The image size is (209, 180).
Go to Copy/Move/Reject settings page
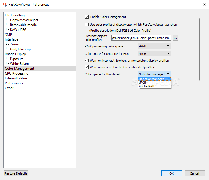[x=24, y=20]
